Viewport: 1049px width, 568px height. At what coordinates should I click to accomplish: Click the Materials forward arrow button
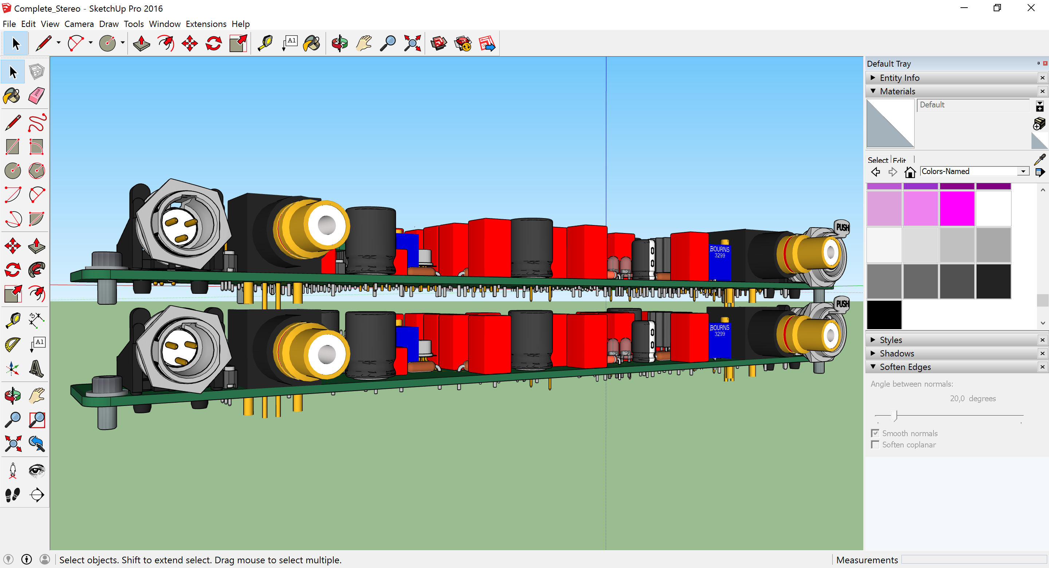click(893, 172)
